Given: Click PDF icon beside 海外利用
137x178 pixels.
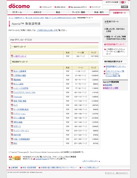Looking at the screenshot, I should [x=12, y=135].
